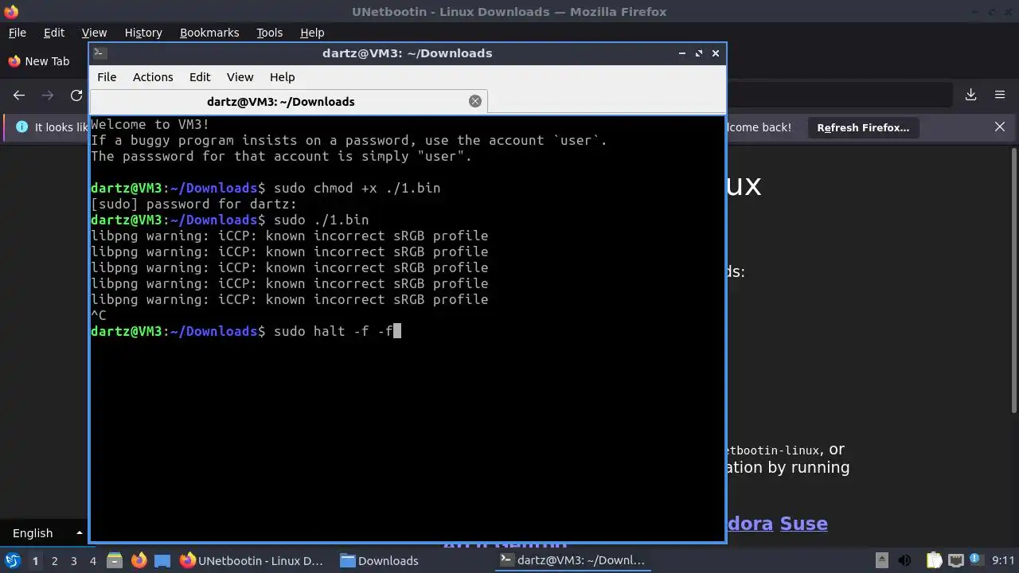Go forward in Firefox history
Image resolution: width=1019 pixels, height=573 pixels.
[x=48, y=95]
